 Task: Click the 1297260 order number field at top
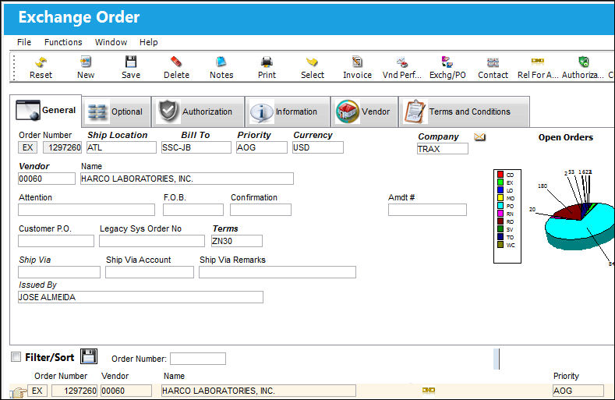click(x=62, y=147)
